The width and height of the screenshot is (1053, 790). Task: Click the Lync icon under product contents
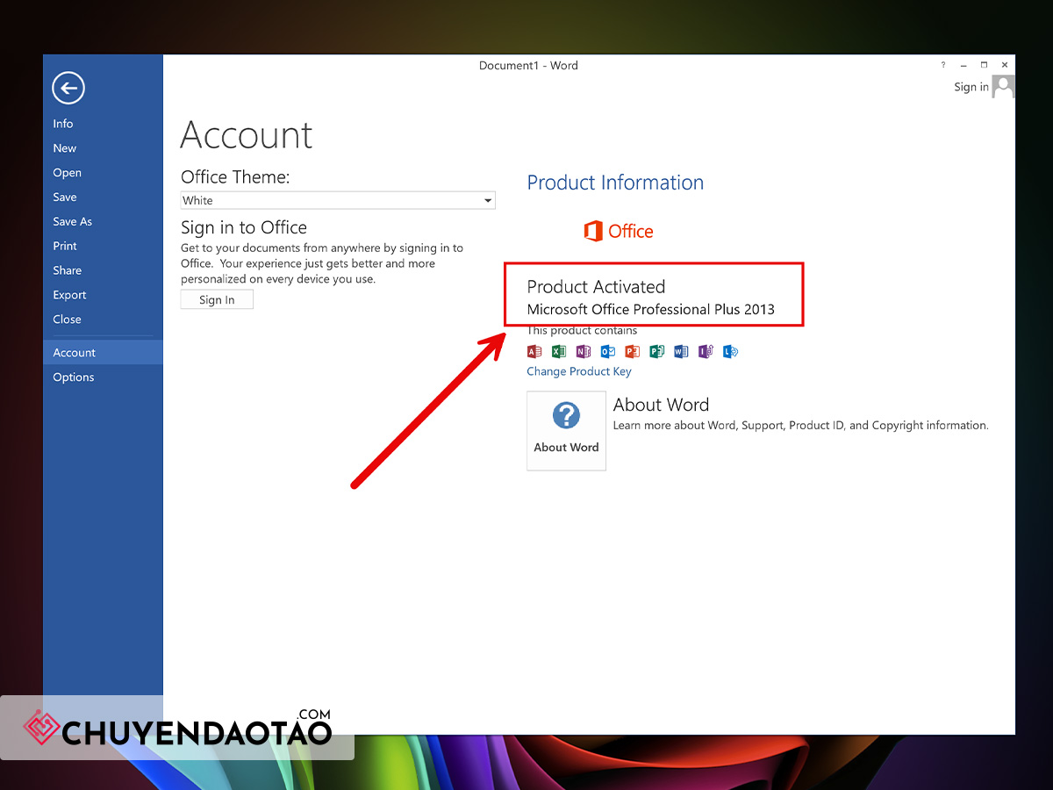point(730,352)
